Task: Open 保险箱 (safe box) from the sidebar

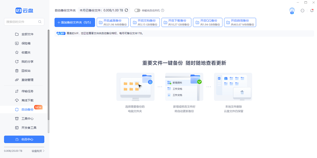Action: coord(17,43)
